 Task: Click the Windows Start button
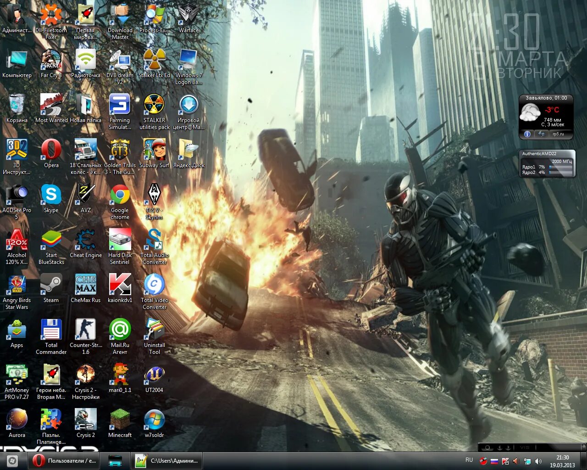point(12,460)
